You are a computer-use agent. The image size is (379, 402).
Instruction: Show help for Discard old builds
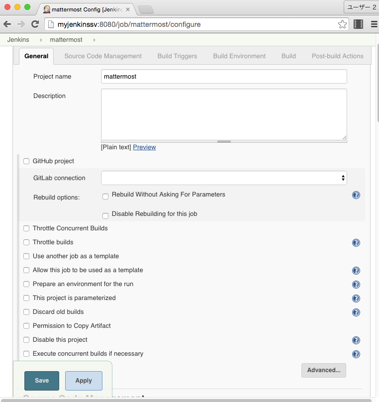pyautogui.click(x=356, y=312)
